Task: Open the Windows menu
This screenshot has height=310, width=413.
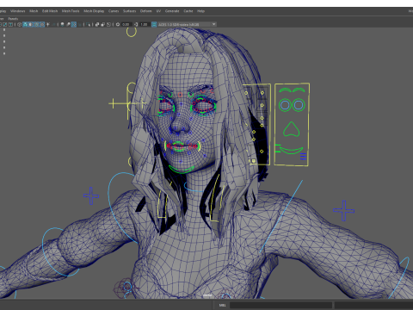Action: coord(18,11)
